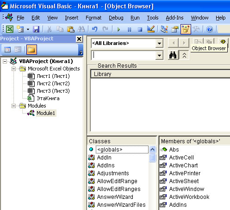Click the Go Back arrow button

(x=173, y=43)
